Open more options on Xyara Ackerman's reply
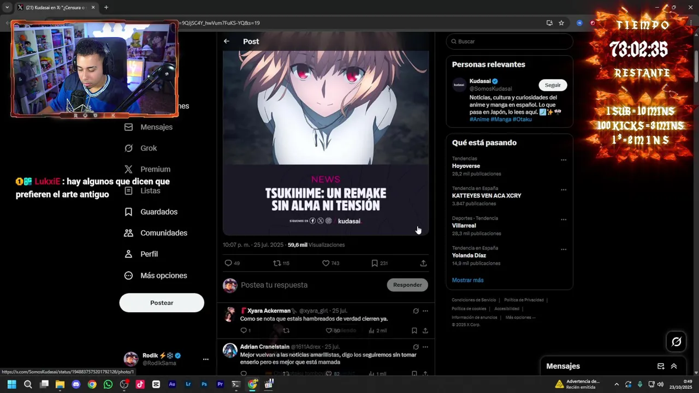This screenshot has height=393, width=699. coord(425,311)
